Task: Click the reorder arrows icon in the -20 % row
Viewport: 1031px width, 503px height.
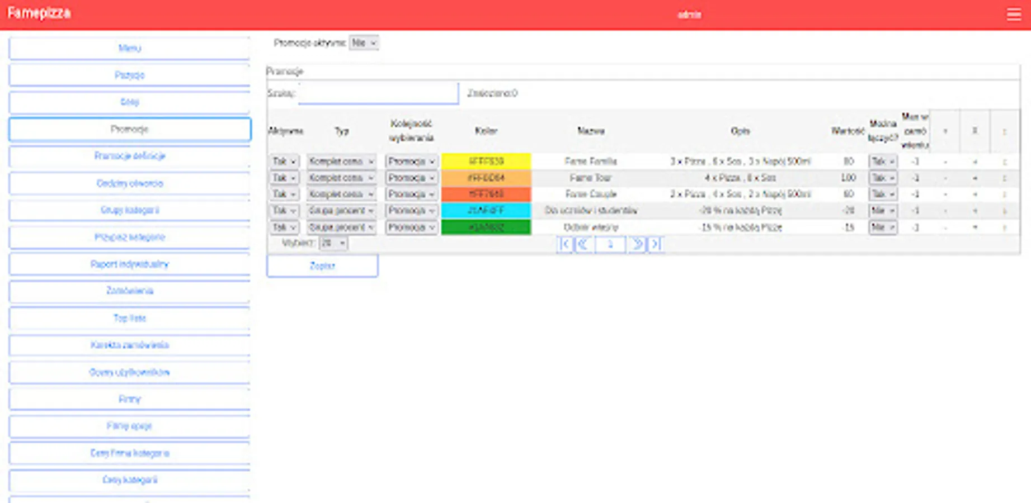Action: click(1005, 211)
